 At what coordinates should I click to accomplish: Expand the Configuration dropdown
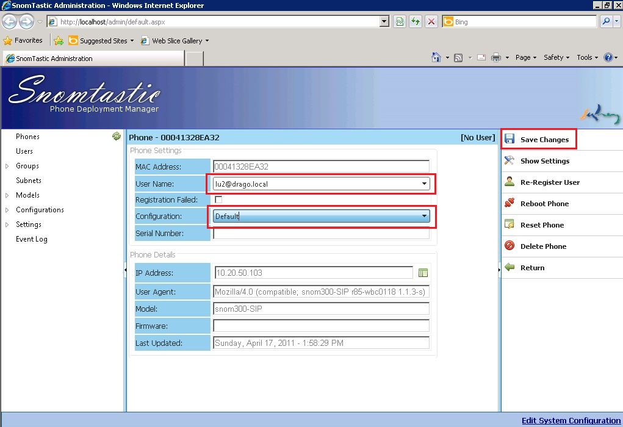click(x=423, y=216)
